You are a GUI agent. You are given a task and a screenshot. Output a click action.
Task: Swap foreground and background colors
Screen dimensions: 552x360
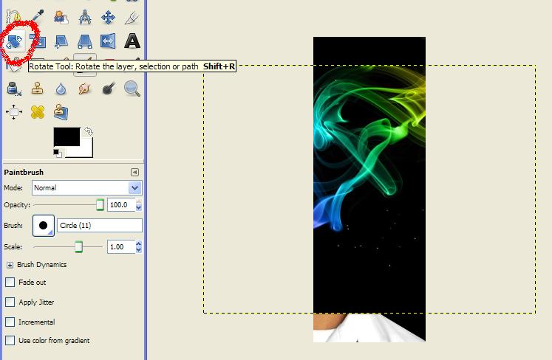89,131
